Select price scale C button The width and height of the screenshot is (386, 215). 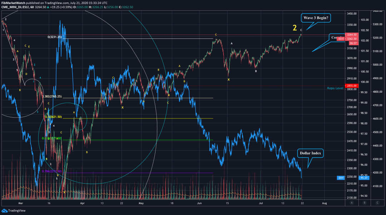point(377,203)
